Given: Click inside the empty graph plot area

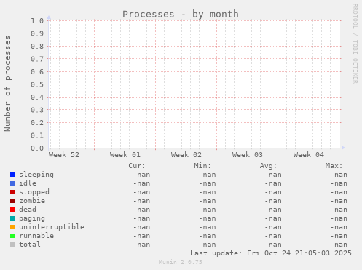Looking at the screenshot, I should [194, 84].
